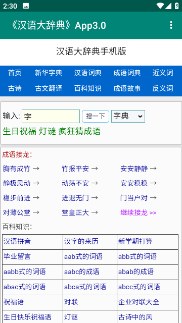
Task: Open 成语故事 navigation item
Action: pos(127,89)
